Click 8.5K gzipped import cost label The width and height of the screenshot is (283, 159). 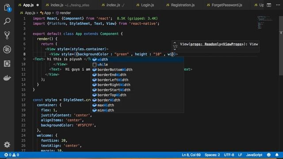(x=138, y=19)
